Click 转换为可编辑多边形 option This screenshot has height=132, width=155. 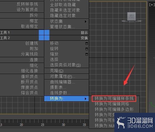(x=114, y=110)
